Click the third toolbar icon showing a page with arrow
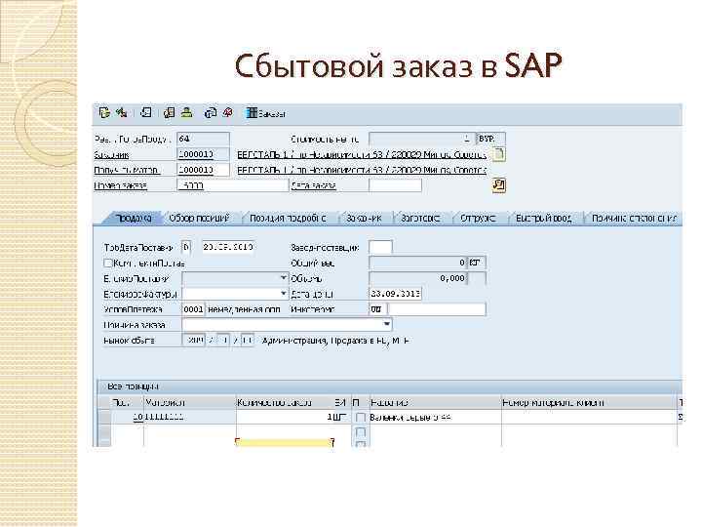Screen dimensions: 702x527 (146, 112)
